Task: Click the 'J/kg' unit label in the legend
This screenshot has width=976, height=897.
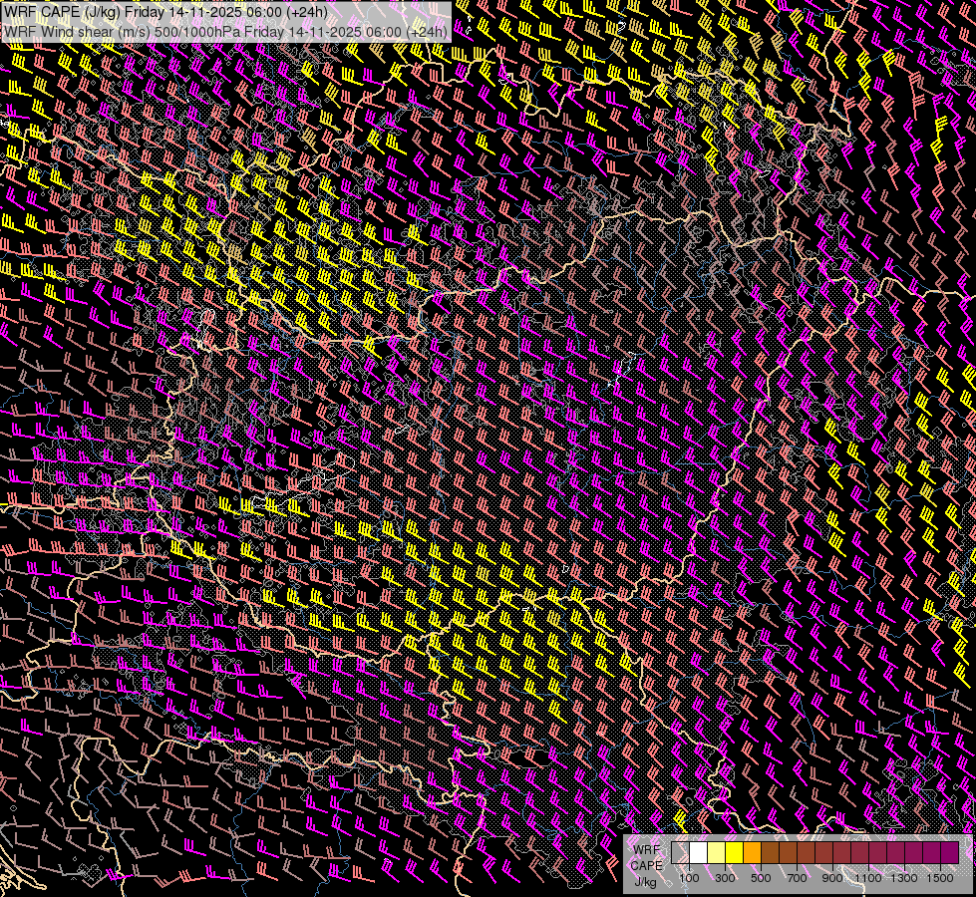Action: click(646, 881)
